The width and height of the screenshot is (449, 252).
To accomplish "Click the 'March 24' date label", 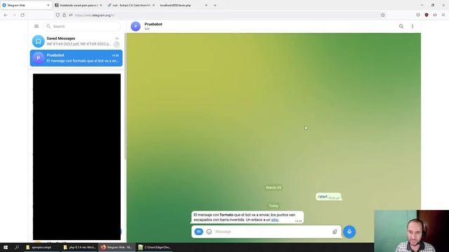I will 274,188.
